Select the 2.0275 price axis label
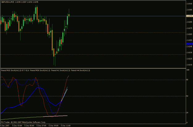Screen dimensions: 193x127 (189, 28)
